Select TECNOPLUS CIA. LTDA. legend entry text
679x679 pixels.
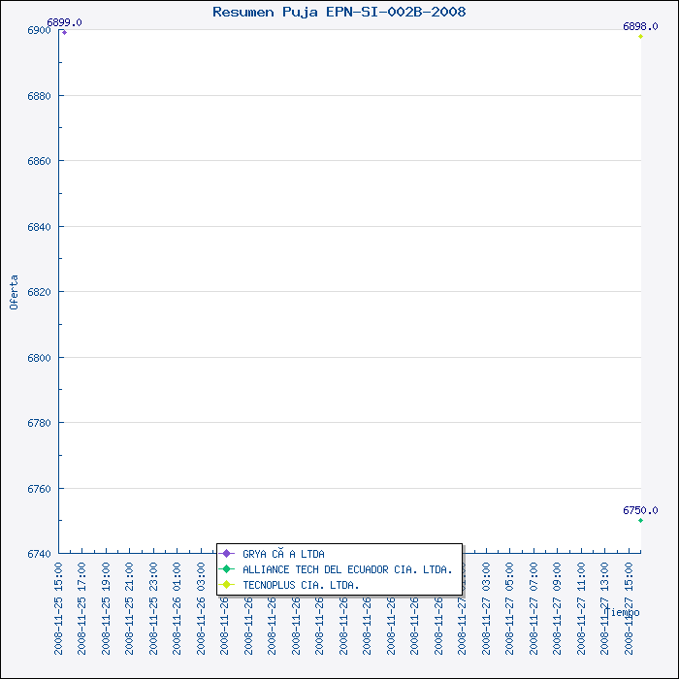click(301, 585)
